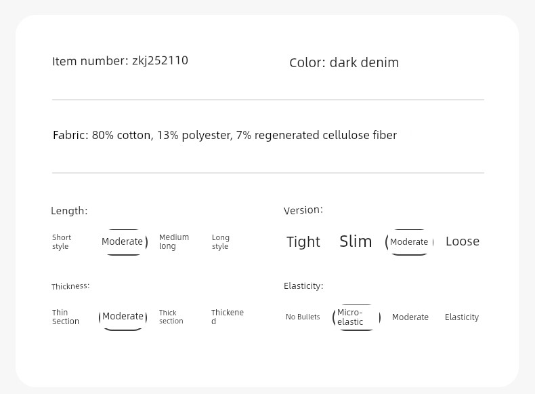The width and height of the screenshot is (535, 394).
Task: Pick the Thickened thickness option
Action: 228,317
